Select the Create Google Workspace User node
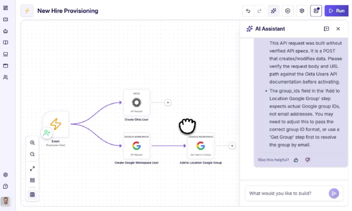 click(x=137, y=146)
